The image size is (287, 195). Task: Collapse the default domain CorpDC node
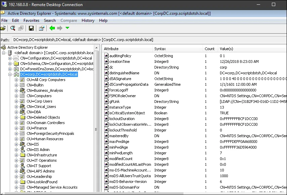coord(3,53)
